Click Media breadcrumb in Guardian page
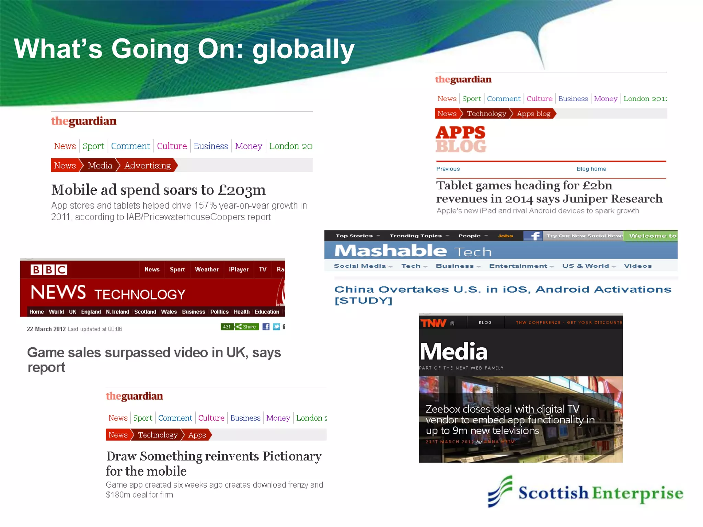 [100, 165]
